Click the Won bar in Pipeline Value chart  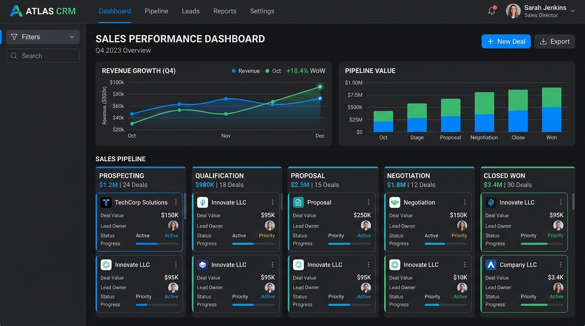pyautogui.click(x=551, y=110)
